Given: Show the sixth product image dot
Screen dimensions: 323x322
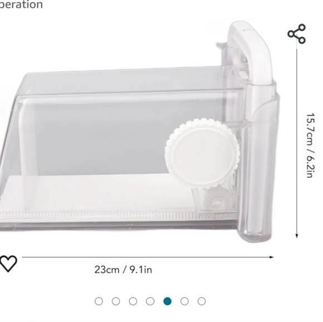Looking at the screenshot, I should pyautogui.click(x=184, y=301).
